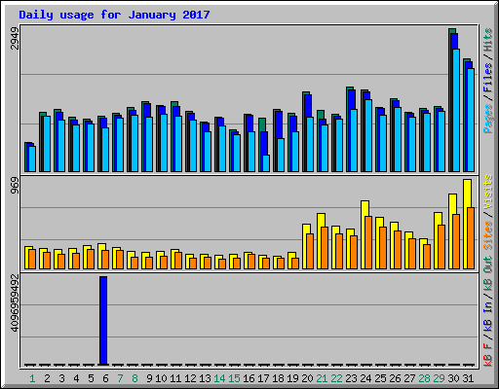Click day label 21 on the x-axis

[322, 378]
